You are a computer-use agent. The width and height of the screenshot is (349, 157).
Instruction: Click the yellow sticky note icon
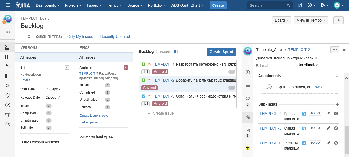(248, 148)
